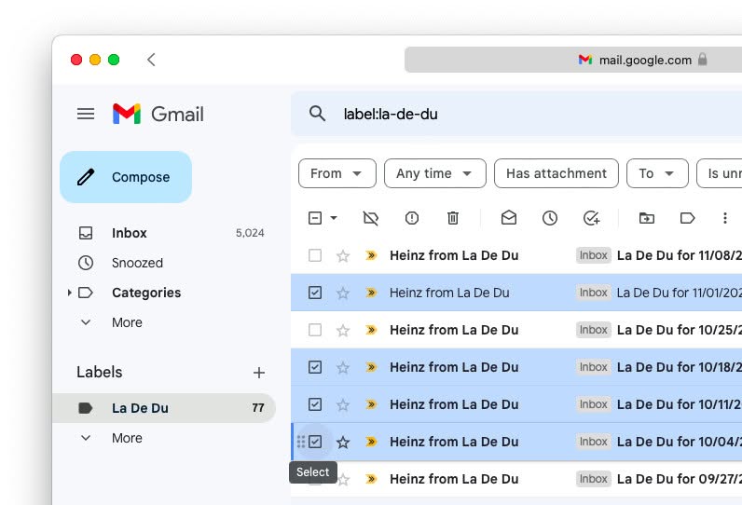This screenshot has width=742, height=505.
Task: Open the Labels tag icon in toolbar
Action: pyautogui.click(x=687, y=218)
